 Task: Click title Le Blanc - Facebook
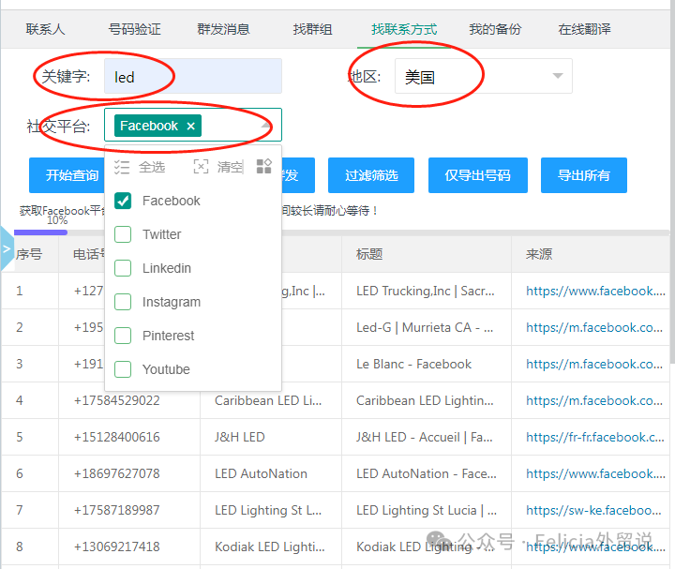[x=413, y=364]
